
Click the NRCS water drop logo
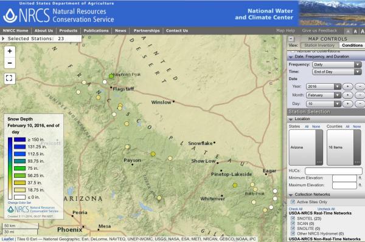click(10, 16)
